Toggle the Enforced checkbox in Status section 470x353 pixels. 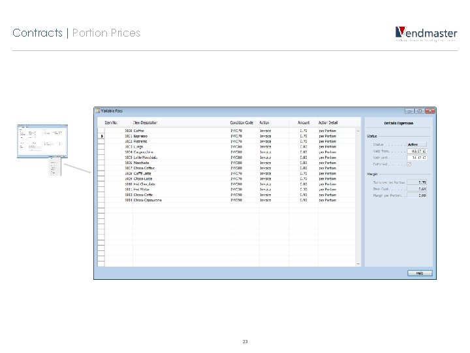tap(409, 164)
